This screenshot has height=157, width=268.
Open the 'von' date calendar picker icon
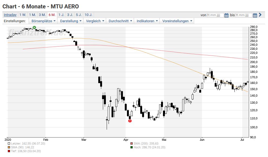point(226,15)
